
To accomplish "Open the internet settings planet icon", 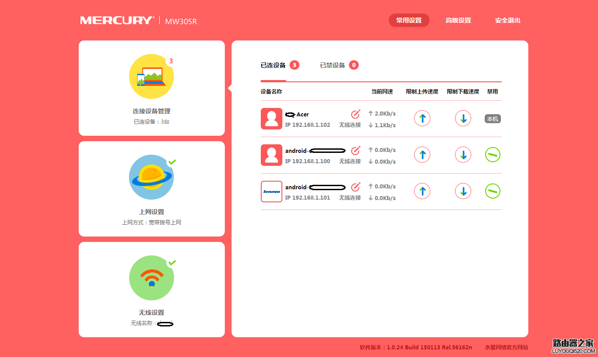I will 152,177.
